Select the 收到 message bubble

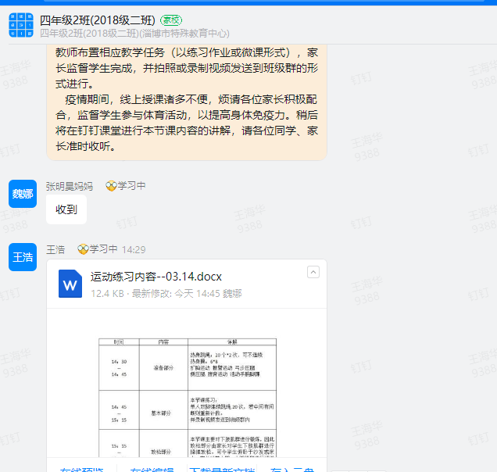tap(66, 209)
